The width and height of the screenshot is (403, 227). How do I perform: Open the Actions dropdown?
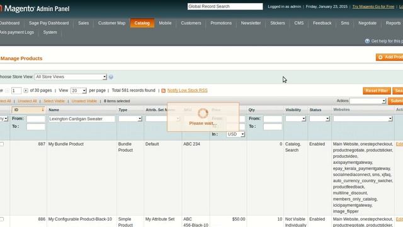(368, 101)
